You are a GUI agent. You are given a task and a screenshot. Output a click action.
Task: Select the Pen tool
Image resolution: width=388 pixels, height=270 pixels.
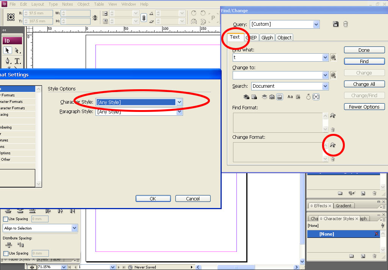(x=8, y=61)
